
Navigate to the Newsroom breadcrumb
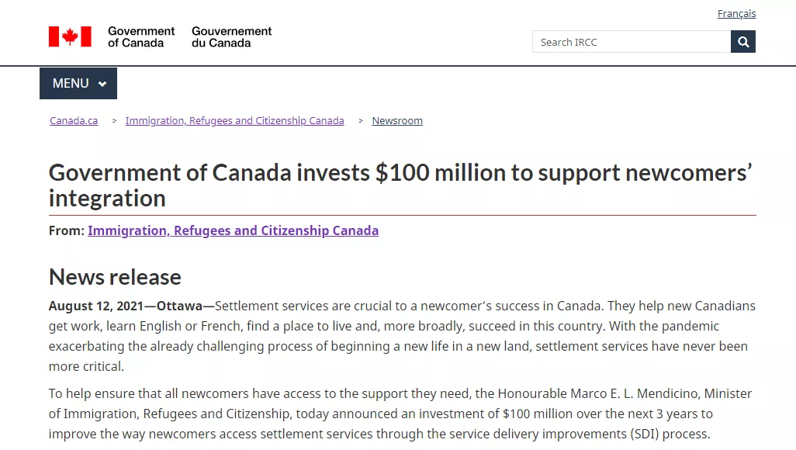tap(397, 121)
